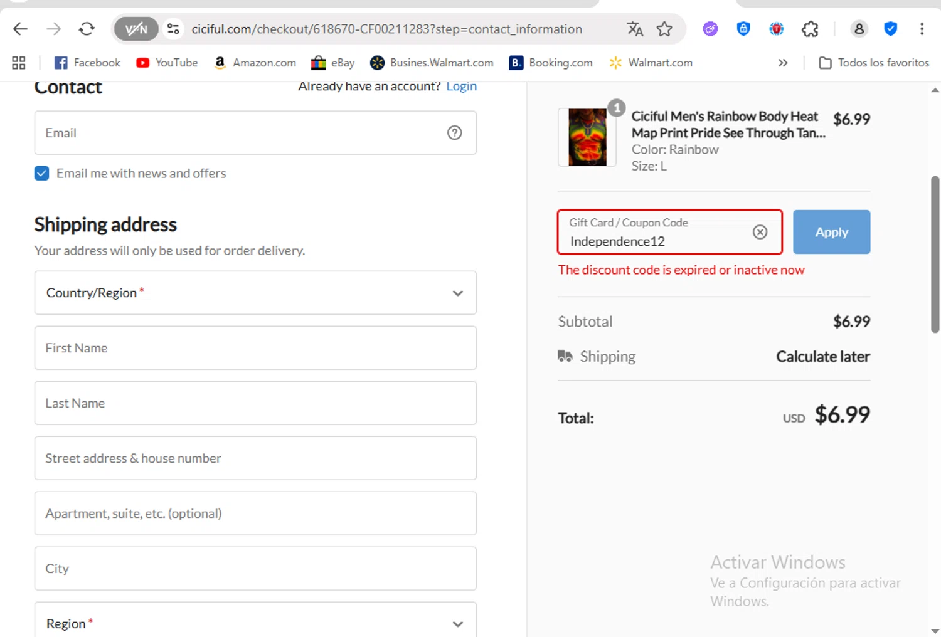Click the Apply coupon button

click(831, 232)
